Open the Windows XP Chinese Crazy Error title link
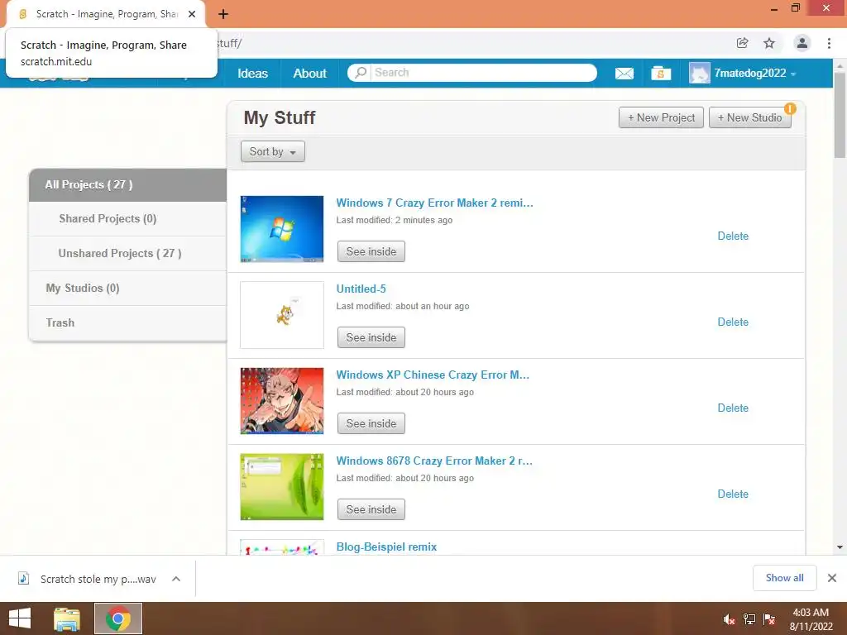Viewport: 847px width, 635px height. pyautogui.click(x=433, y=375)
